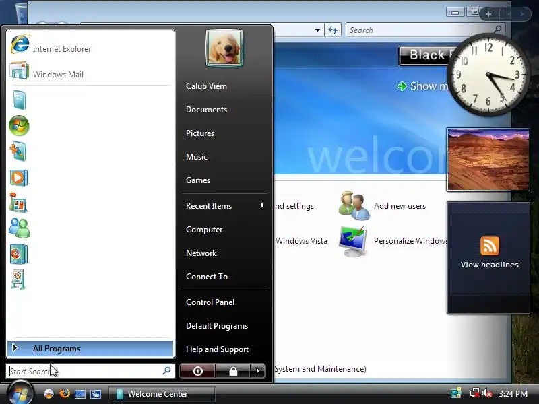
Task: Open Windows Photo Gallery icon
Action: (19, 203)
